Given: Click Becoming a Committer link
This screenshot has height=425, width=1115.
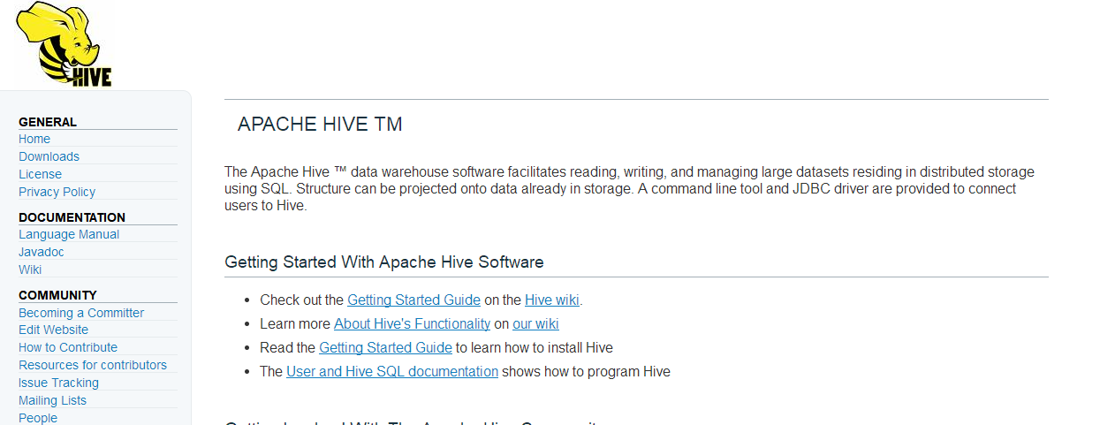Looking at the screenshot, I should 81,313.
